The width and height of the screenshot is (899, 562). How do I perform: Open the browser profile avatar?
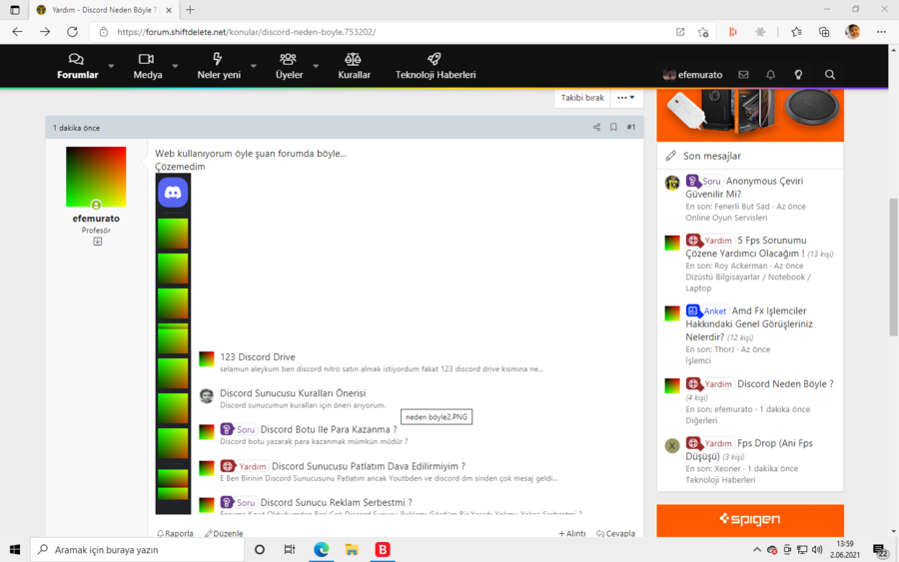click(853, 32)
